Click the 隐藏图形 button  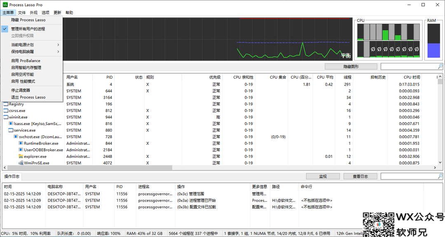tap(351, 66)
